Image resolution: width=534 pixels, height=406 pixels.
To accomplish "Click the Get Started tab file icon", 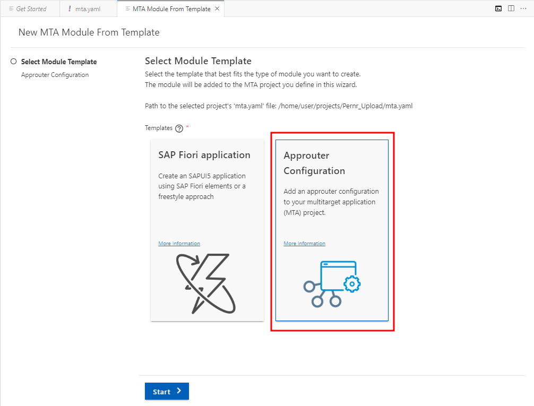I will tap(11, 9).
